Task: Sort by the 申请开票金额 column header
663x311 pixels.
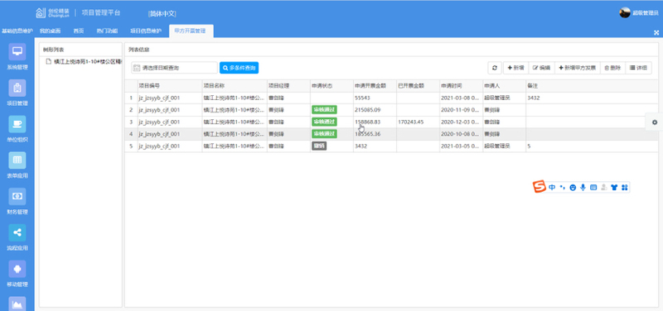Action: click(x=375, y=86)
